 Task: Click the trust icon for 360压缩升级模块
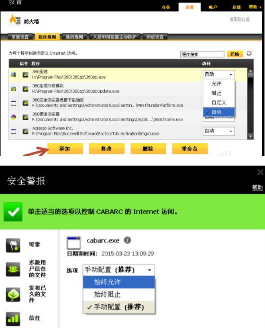26,89
